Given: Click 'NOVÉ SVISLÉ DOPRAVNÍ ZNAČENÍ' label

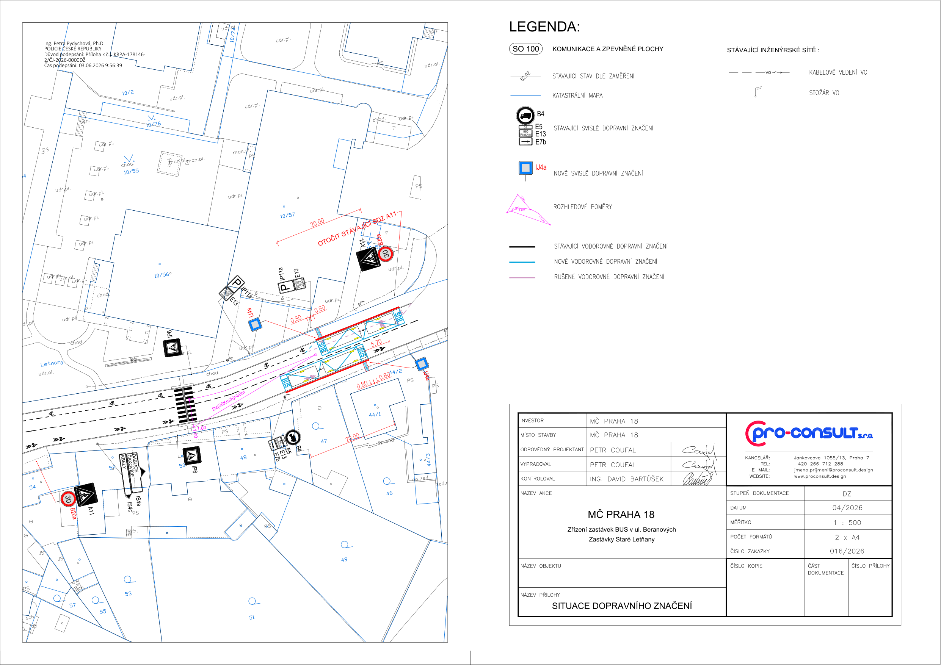Looking at the screenshot, I should pyautogui.click(x=598, y=173).
